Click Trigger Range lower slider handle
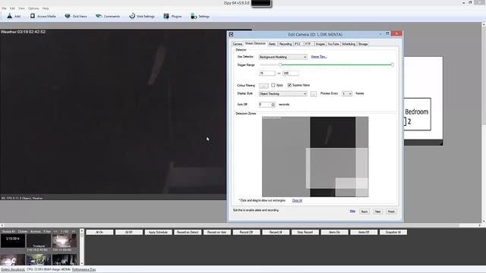This screenshot has width=486, height=273. pyautogui.click(x=280, y=64)
